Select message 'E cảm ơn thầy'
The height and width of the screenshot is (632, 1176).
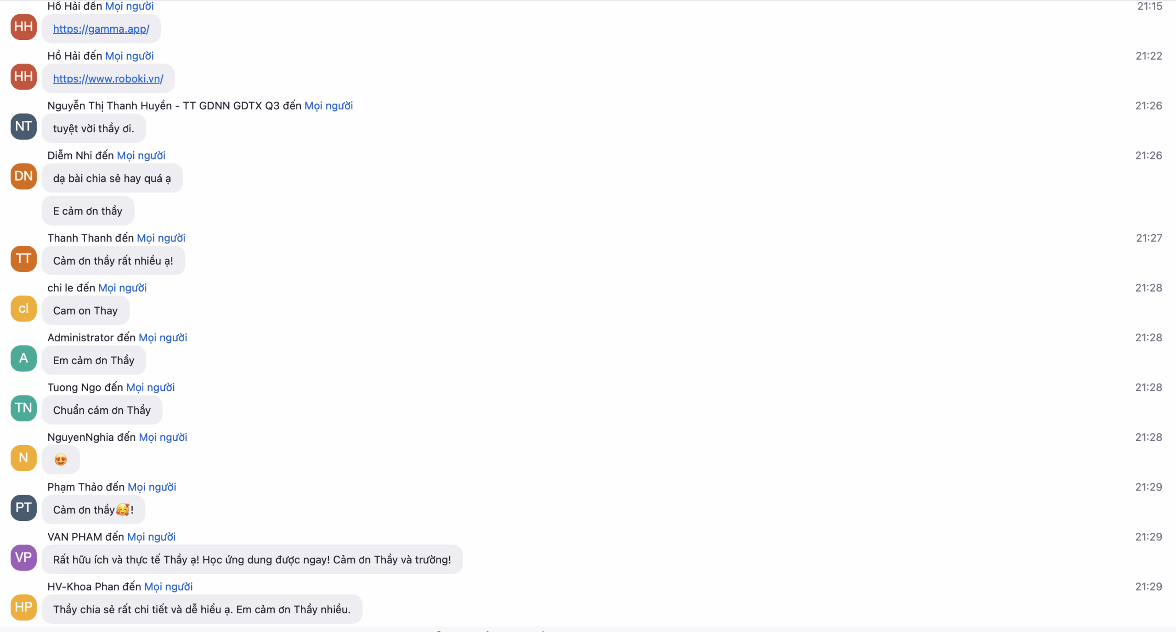88,211
